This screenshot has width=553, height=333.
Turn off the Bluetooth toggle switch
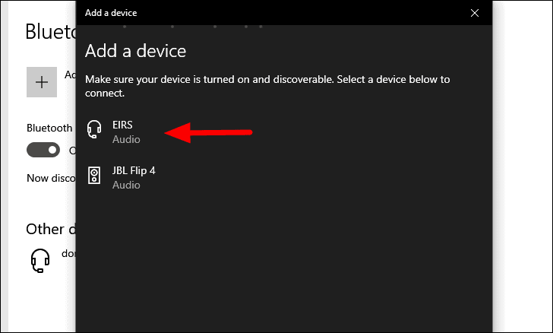(x=43, y=150)
